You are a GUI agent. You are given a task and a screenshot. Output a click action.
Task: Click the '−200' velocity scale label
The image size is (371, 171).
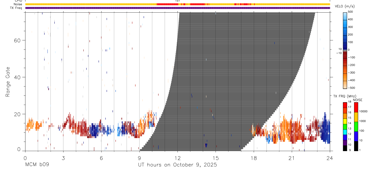[352, 65]
